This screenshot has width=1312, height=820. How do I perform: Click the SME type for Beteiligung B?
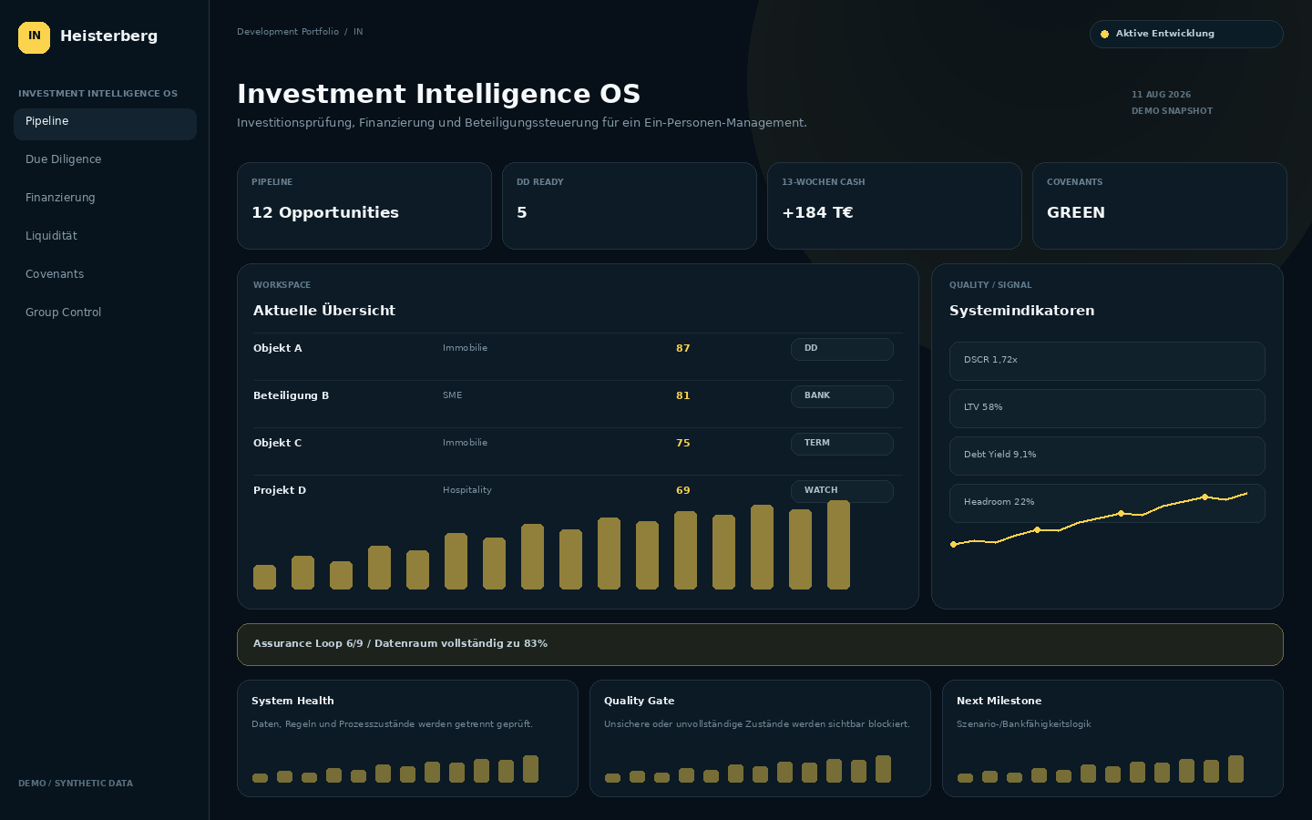[x=453, y=395]
